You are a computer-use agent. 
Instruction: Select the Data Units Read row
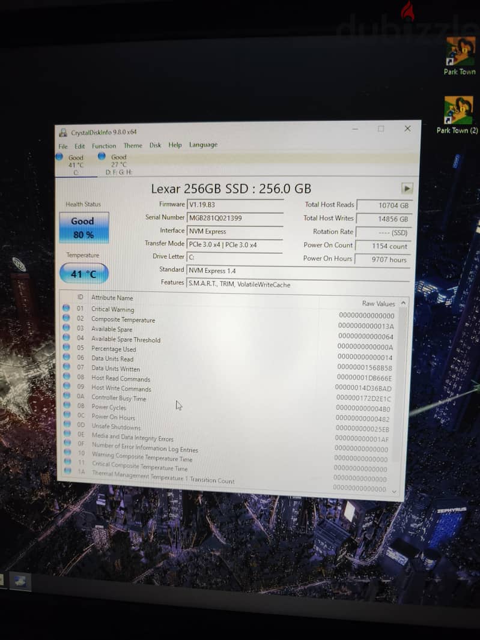(229, 363)
